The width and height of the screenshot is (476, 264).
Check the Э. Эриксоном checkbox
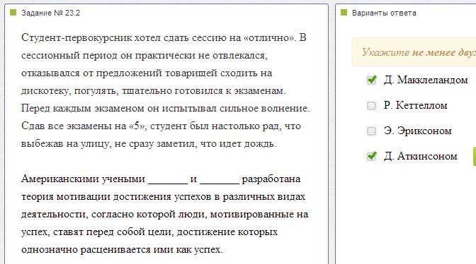click(x=371, y=131)
